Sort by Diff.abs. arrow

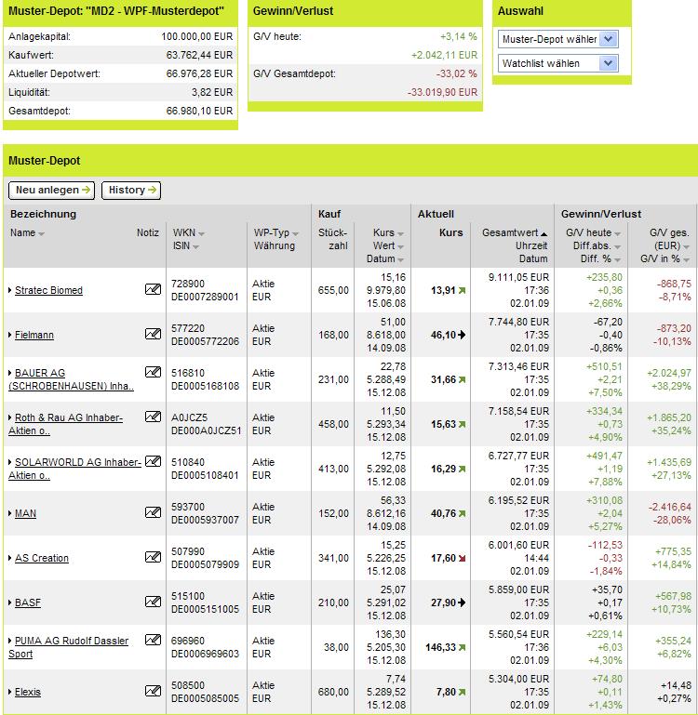[617, 247]
